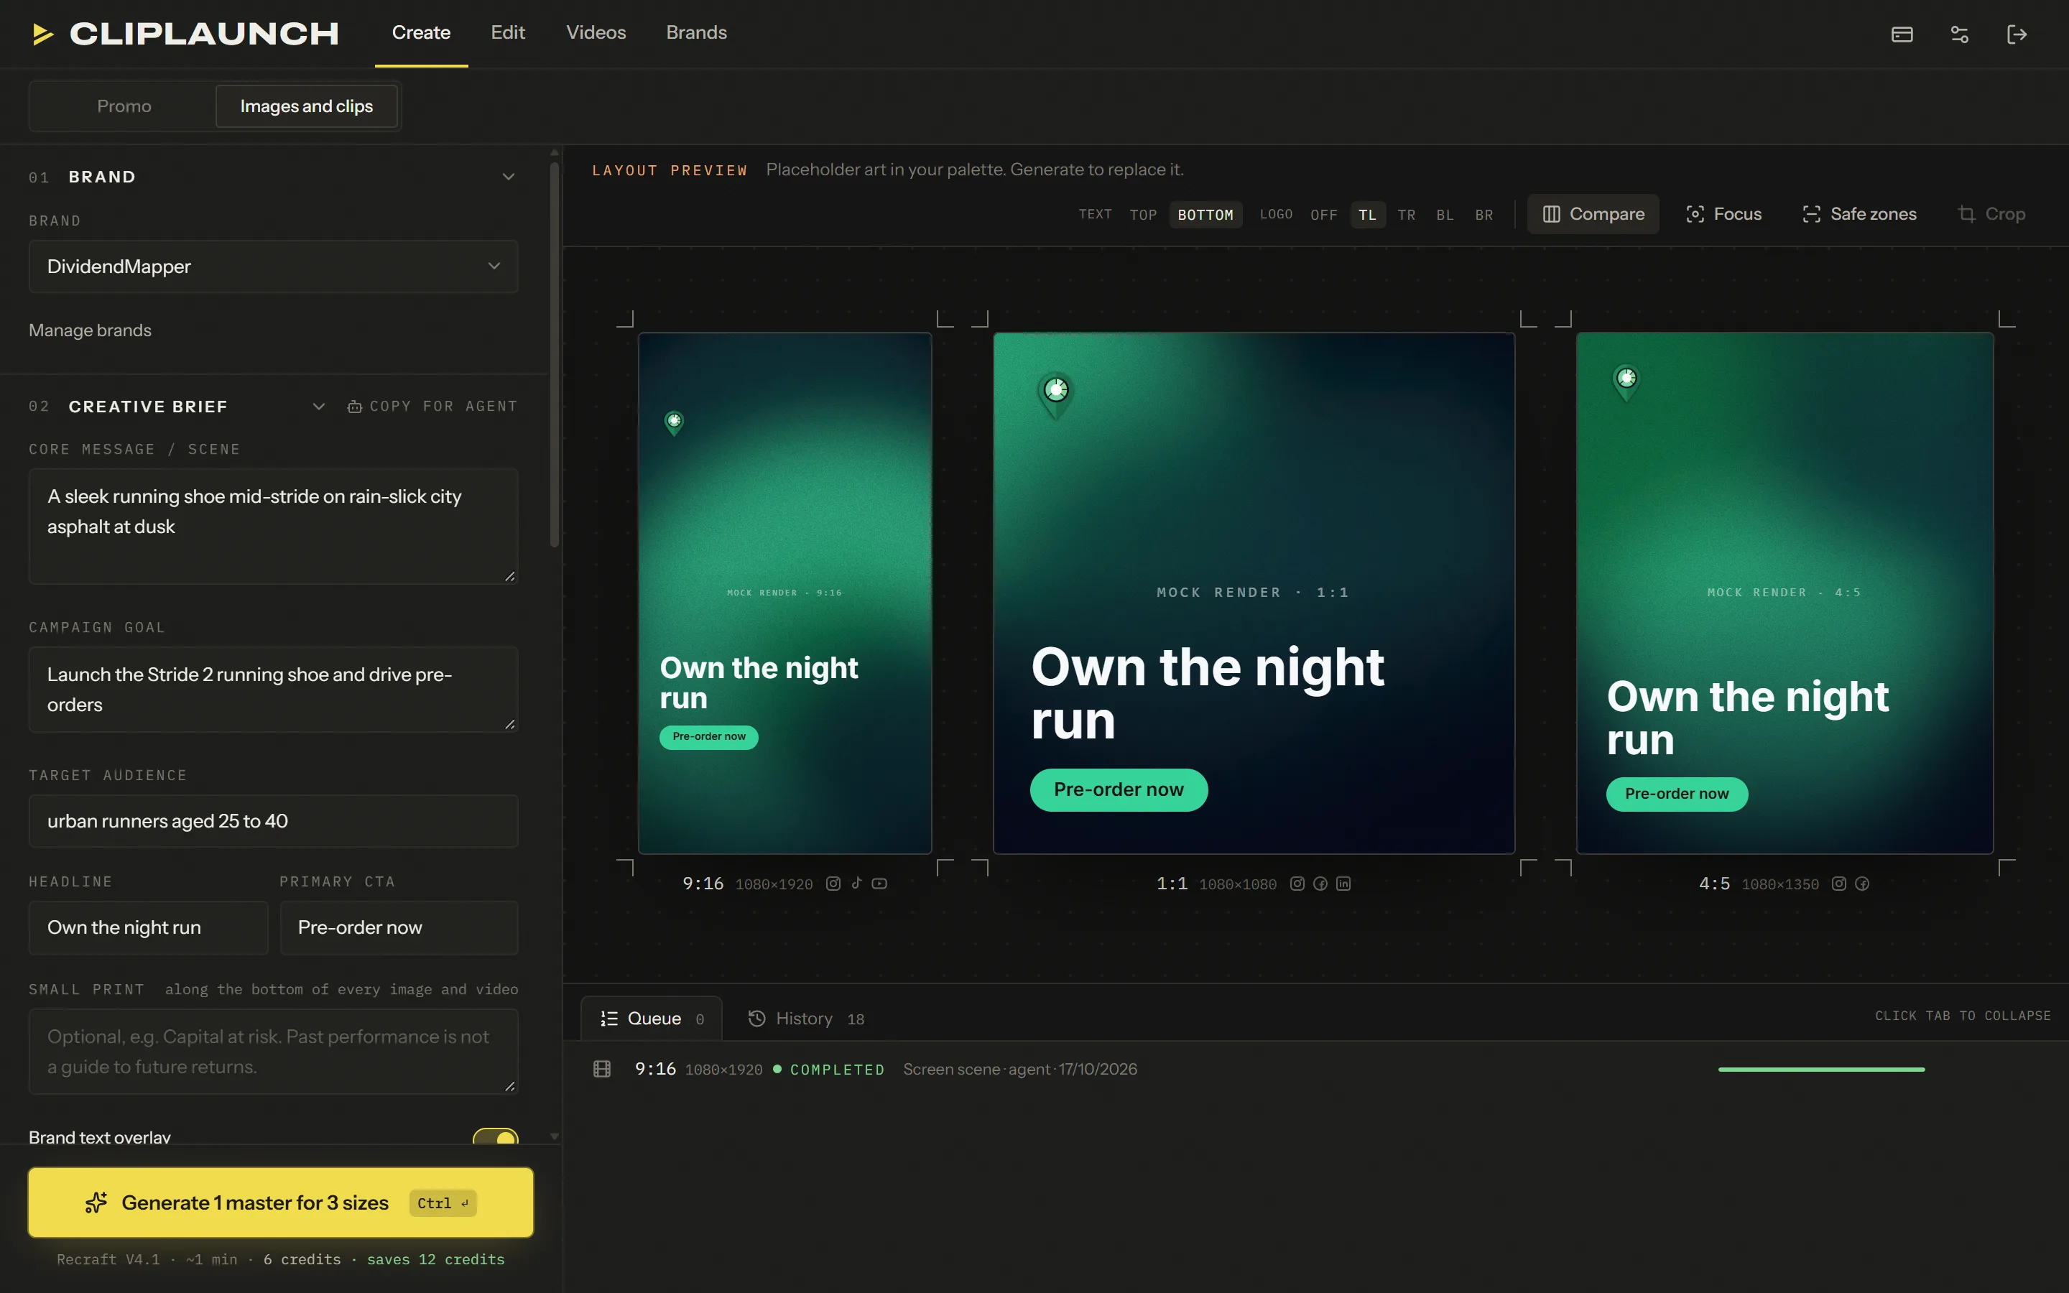Viewport: 2069px width, 1293px height.
Task: Click Generate 1 master for 3 sizes
Action: coord(280,1202)
